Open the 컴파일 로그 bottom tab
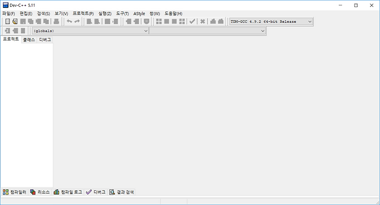The image size is (380, 205). [x=68, y=192]
